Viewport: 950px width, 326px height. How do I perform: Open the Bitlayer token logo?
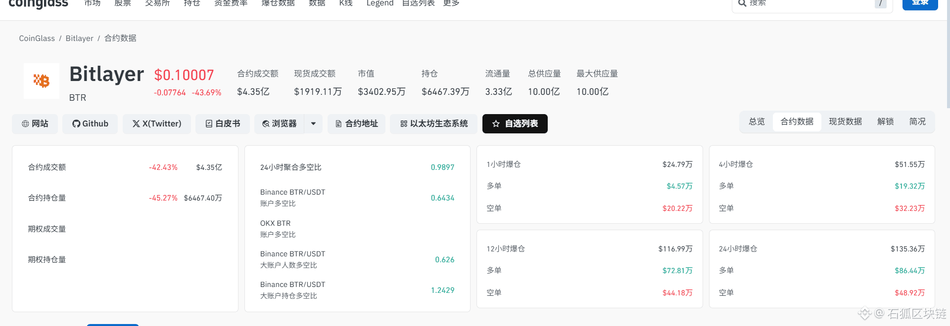click(x=42, y=81)
